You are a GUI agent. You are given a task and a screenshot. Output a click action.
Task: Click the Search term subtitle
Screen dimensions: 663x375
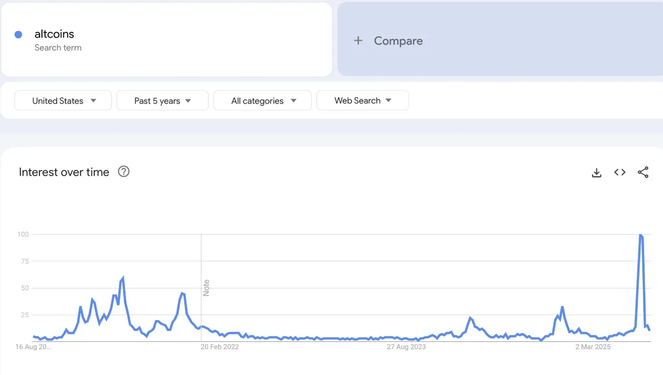point(58,48)
